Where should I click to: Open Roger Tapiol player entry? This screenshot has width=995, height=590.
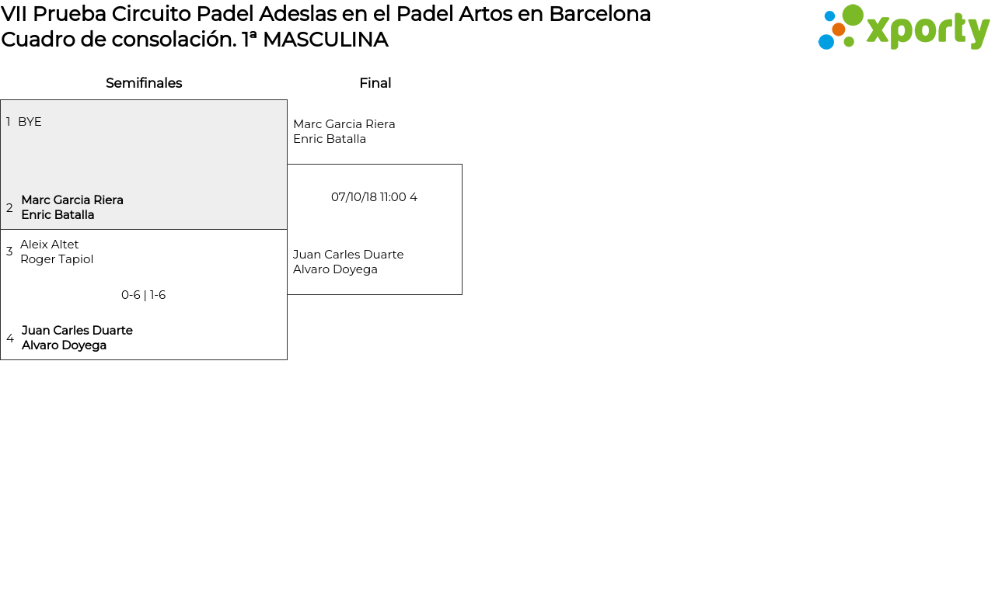coord(57,259)
